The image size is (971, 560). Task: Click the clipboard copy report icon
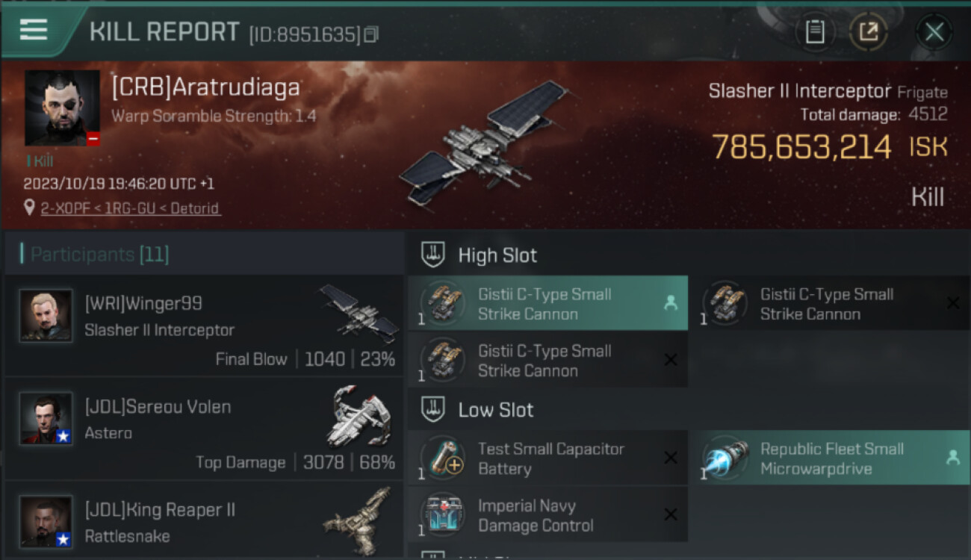pyautogui.click(x=815, y=32)
